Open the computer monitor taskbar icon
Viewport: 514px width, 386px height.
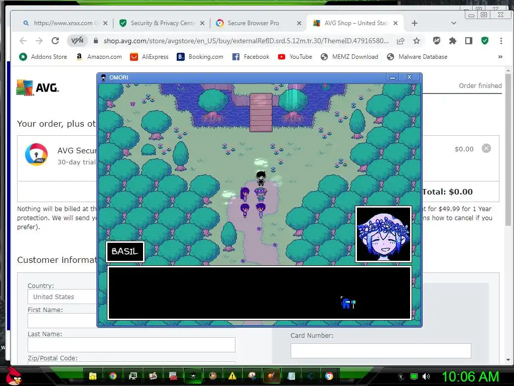tap(133, 376)
